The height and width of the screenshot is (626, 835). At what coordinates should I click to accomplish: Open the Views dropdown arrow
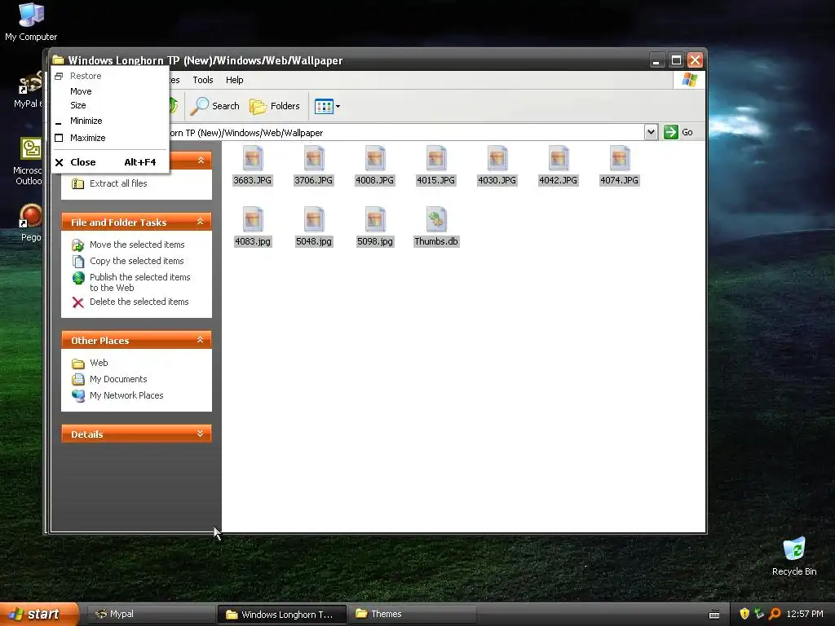click(x=338, y=107)
